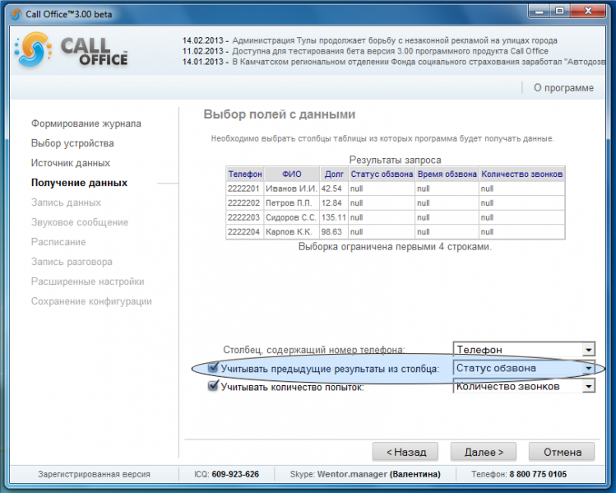Click phone cell '2222203'
The image size is (616, 493).
(245, 217)
